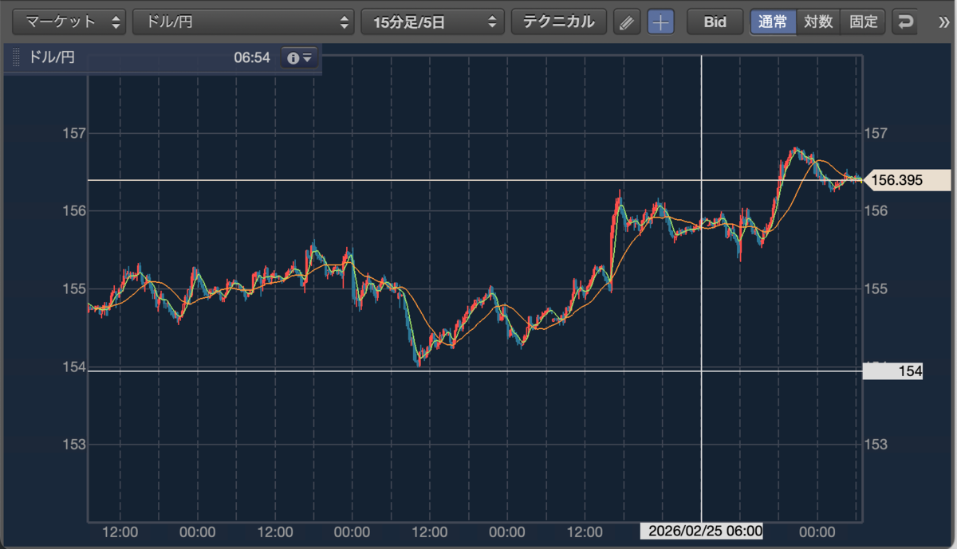Image resolution: width=957 pixels, height=549 pixels.
Task: Select the 通常 scale mode
Action: 773,22
